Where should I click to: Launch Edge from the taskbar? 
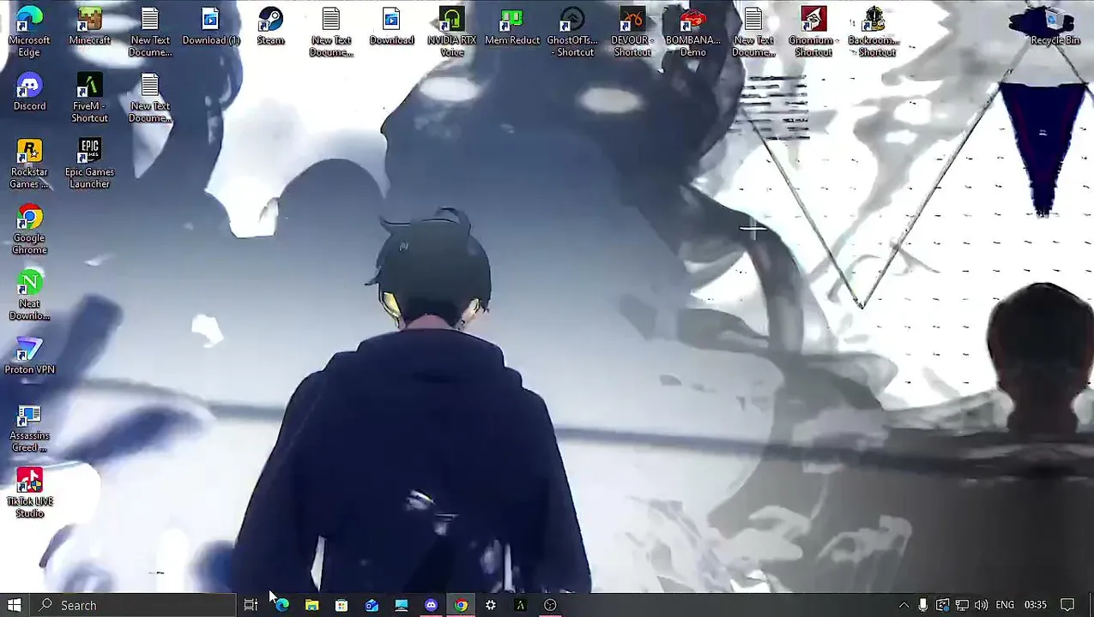(x=282, y=605)
